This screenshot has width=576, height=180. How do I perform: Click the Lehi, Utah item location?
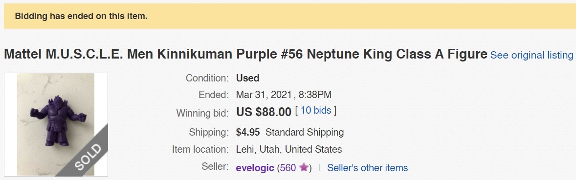click(289, 150)
